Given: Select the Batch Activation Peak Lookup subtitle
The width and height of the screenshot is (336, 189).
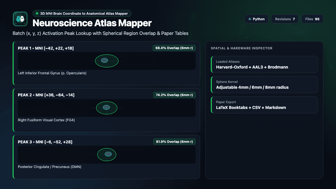Looking at the screenshot, I should [101, 33].
